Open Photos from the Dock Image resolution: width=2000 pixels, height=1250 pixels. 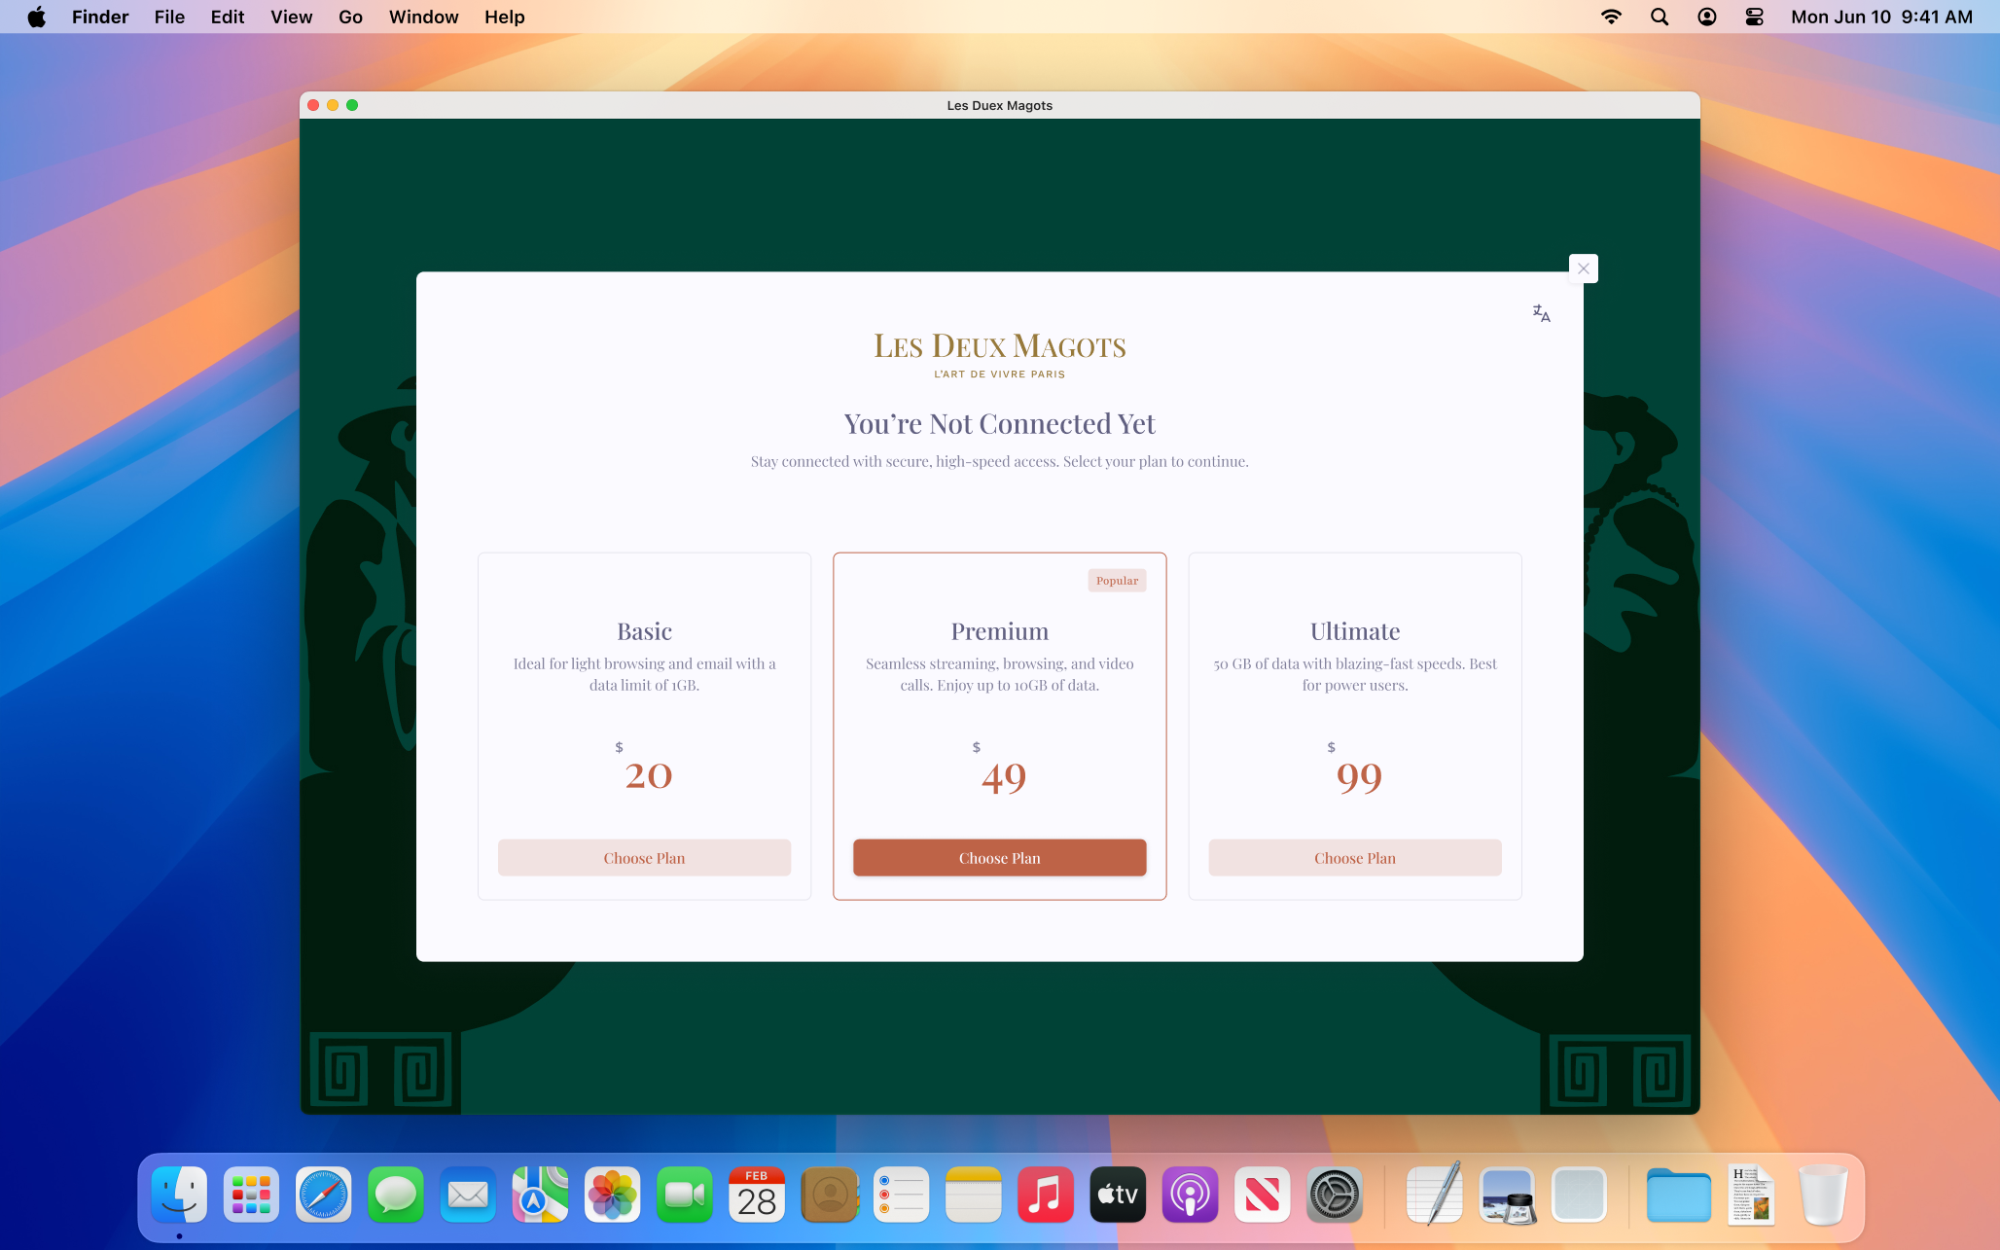tap(612, 1195)
